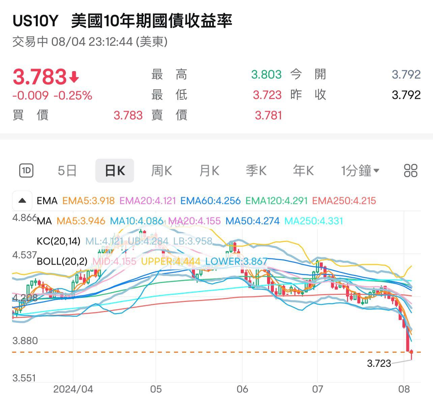Click the EMA indicator label
The image size is (433, 403).
click(x=47, y=201)
